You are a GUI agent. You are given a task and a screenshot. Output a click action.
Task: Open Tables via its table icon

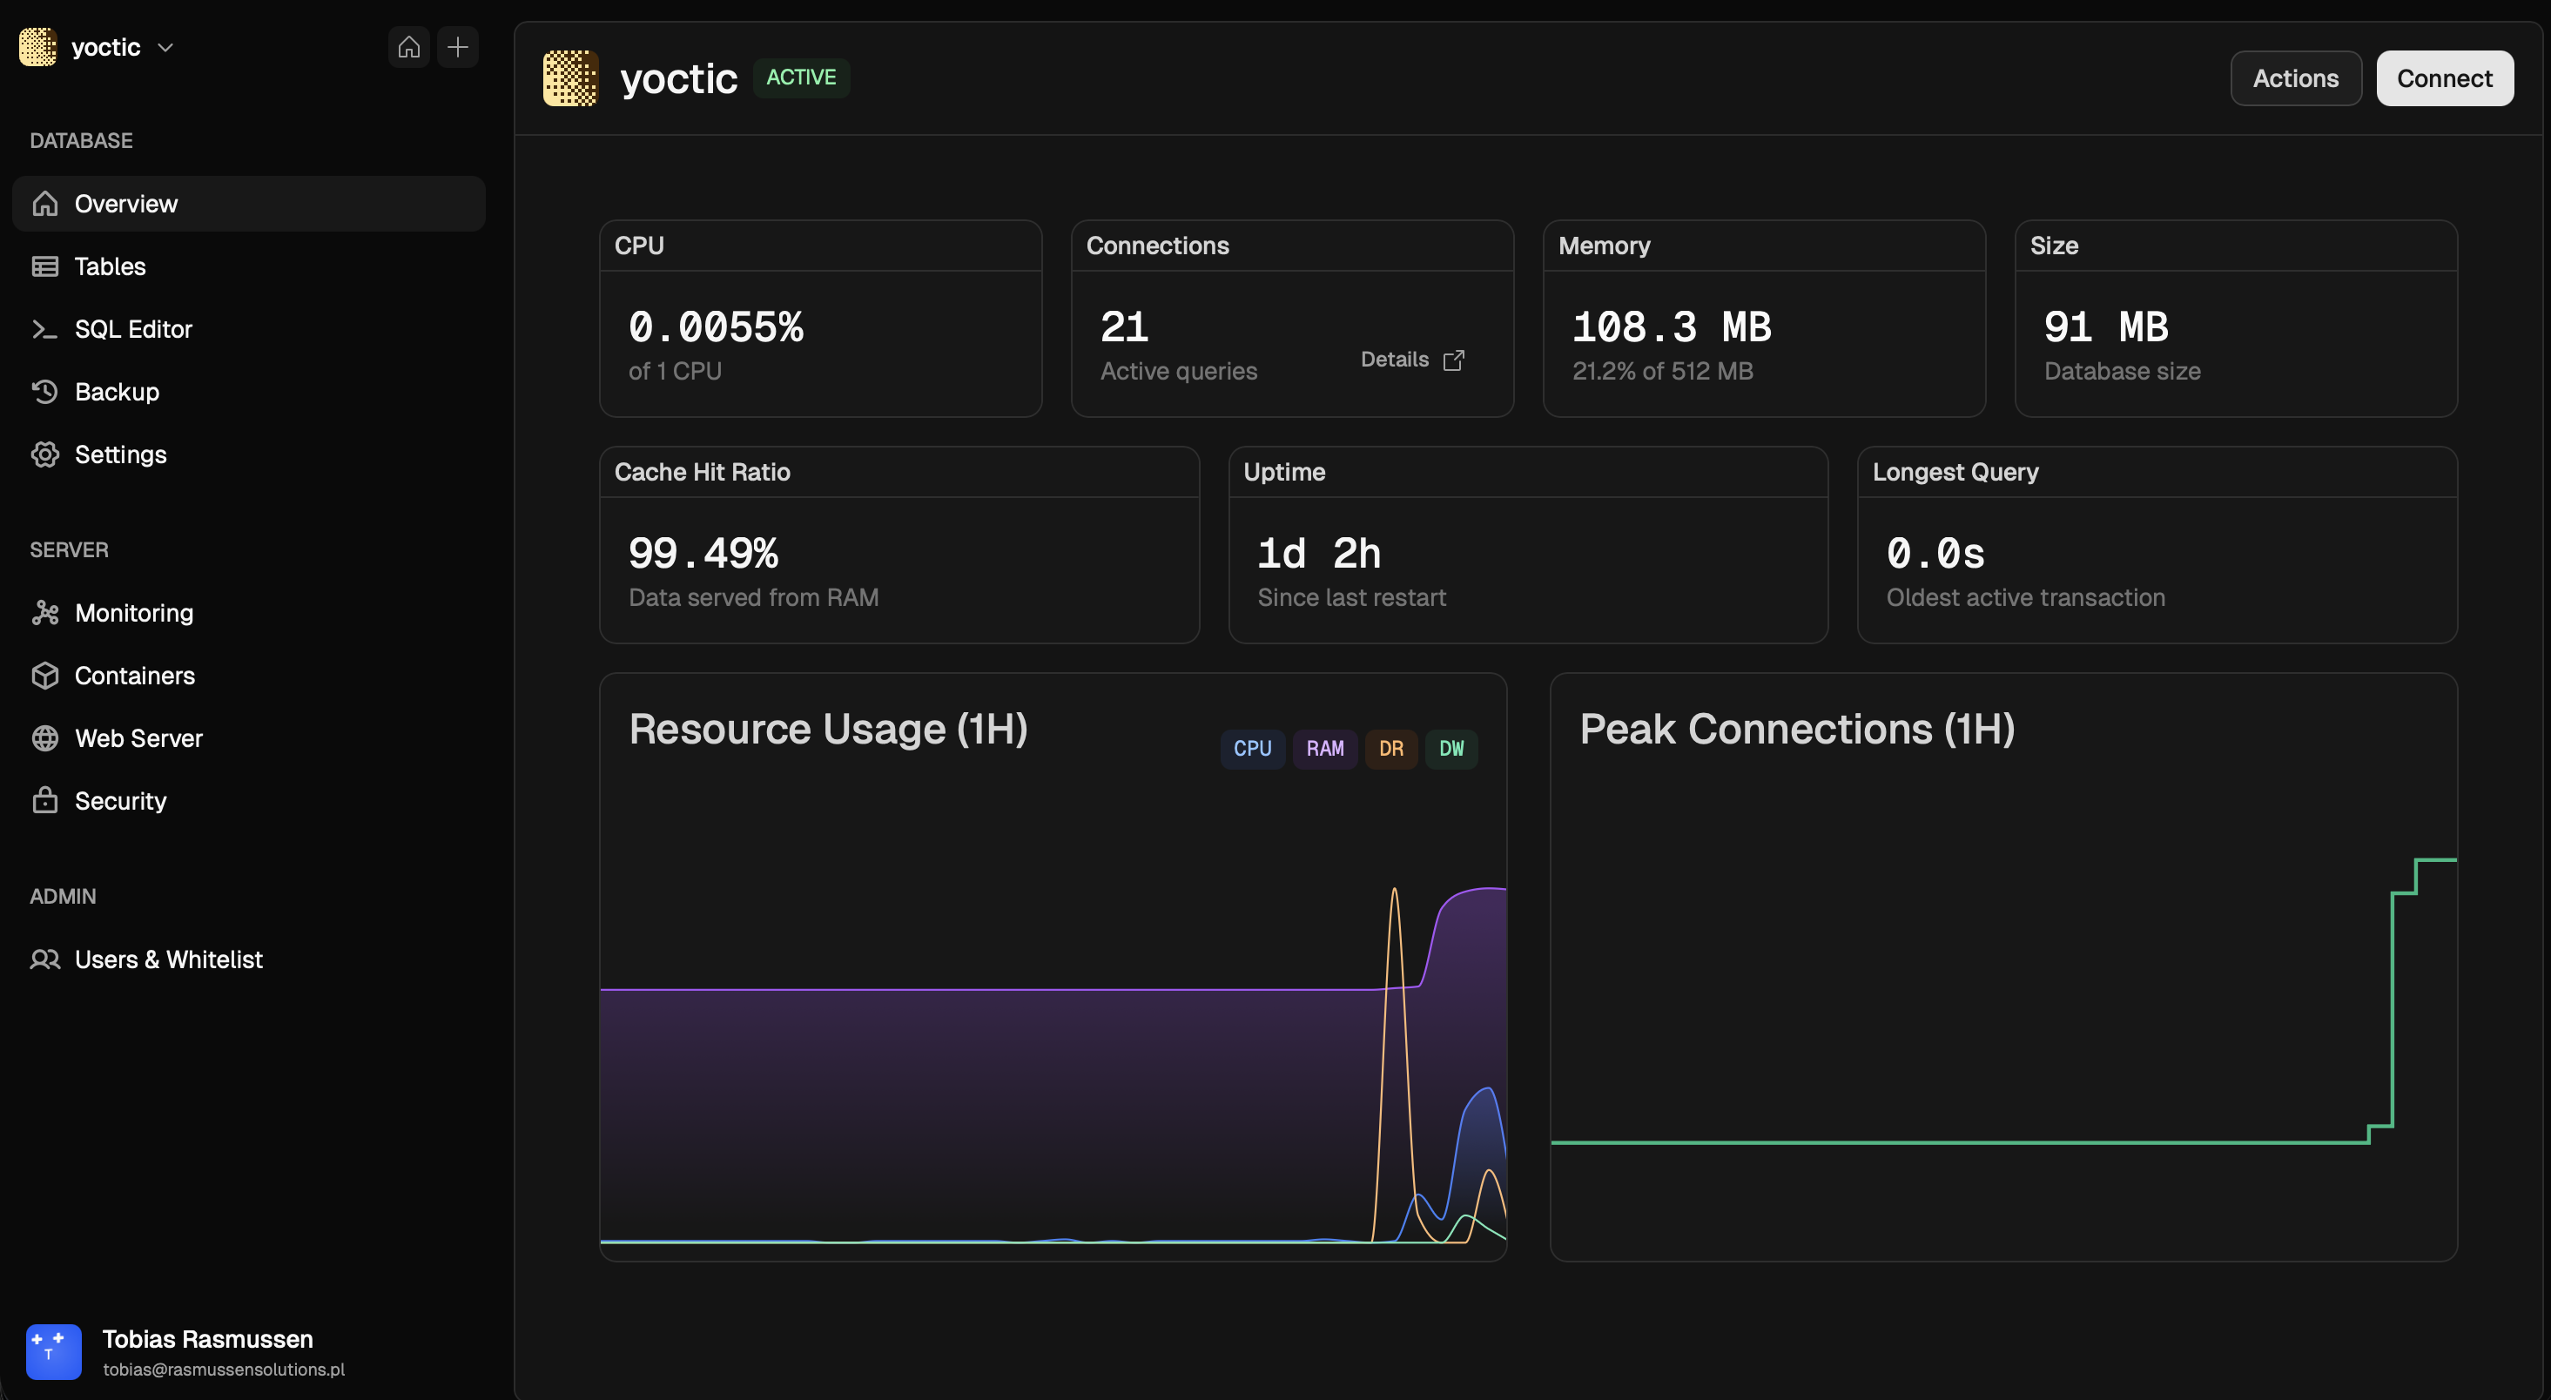pos(44,266)
